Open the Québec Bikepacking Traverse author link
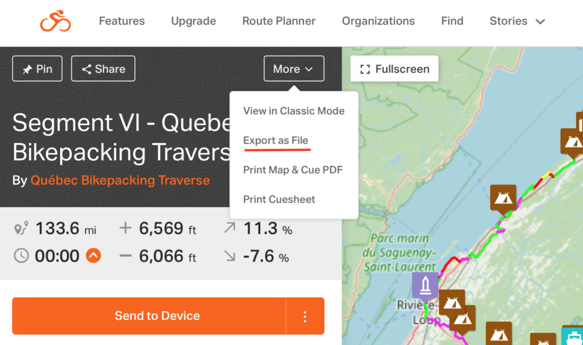583x345 pixels. pyautogui.click(x=120, y=180)
